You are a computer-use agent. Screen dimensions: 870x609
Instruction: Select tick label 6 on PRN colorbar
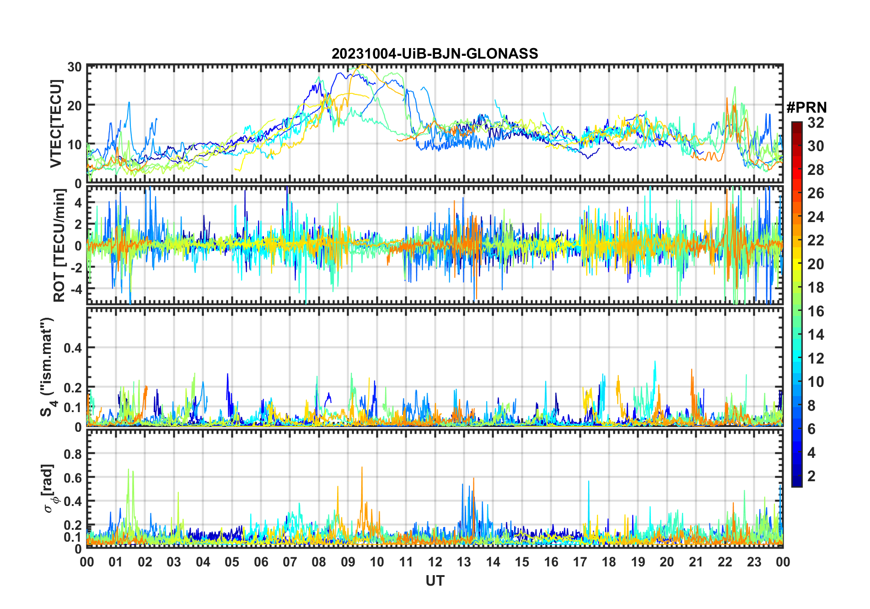click(811, 429)
